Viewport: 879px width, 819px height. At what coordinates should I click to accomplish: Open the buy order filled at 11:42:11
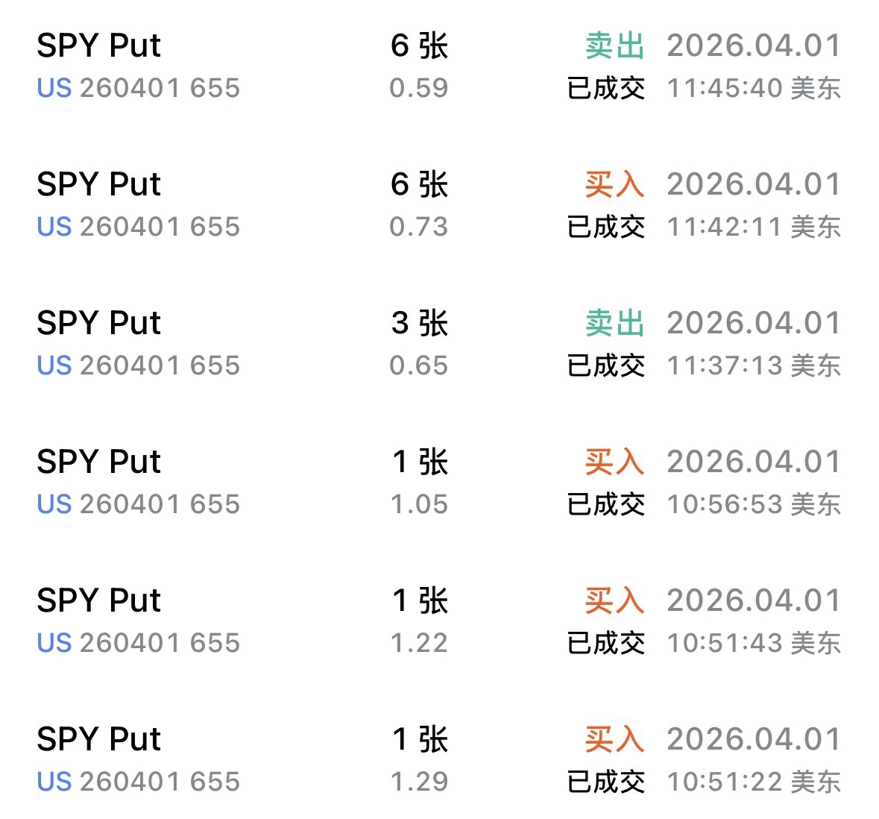(x=439, y=205)
